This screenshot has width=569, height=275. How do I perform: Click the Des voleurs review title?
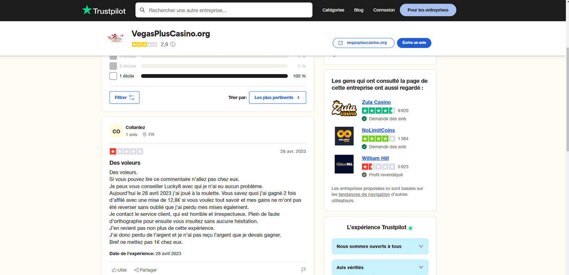point(125,163)
